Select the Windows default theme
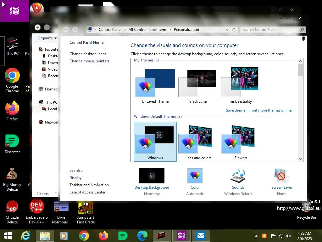This screenshot has height=242, width=322. pyautogui.click(x=155, y=141)
